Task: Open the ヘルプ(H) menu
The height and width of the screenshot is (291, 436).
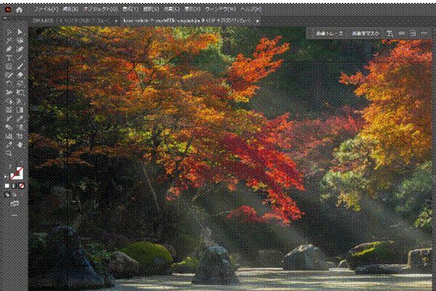Action: pos(250,10)
